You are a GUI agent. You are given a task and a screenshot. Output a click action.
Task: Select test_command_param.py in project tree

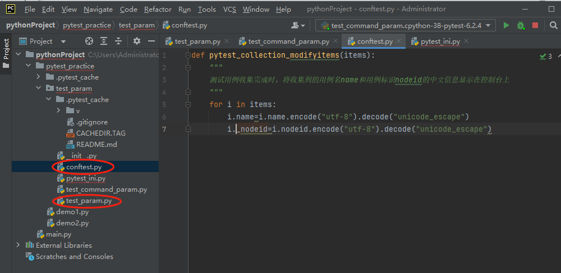pos(107,189)
